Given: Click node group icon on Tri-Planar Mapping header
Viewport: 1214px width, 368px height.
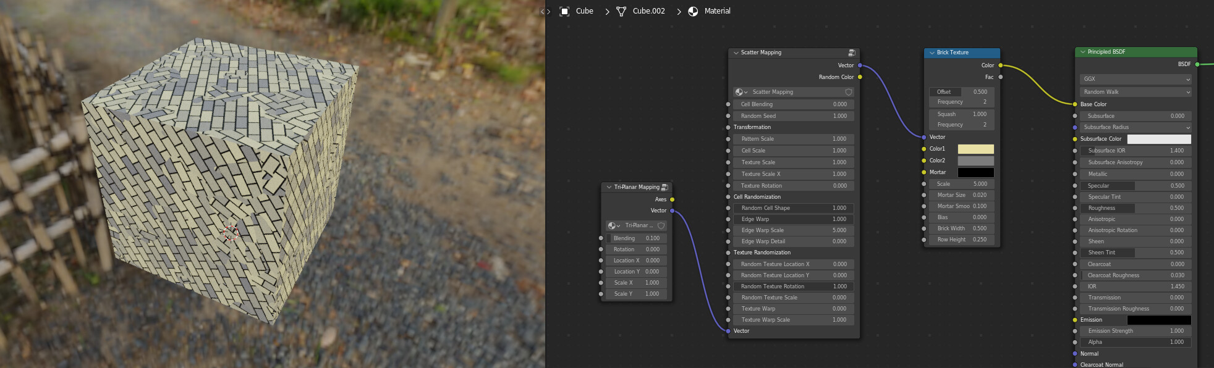Looking at the screenshot, I should click(x=664, y=187).
